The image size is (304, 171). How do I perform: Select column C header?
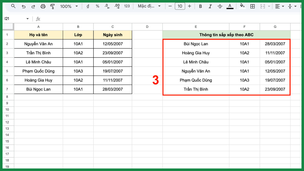point(112,27)
